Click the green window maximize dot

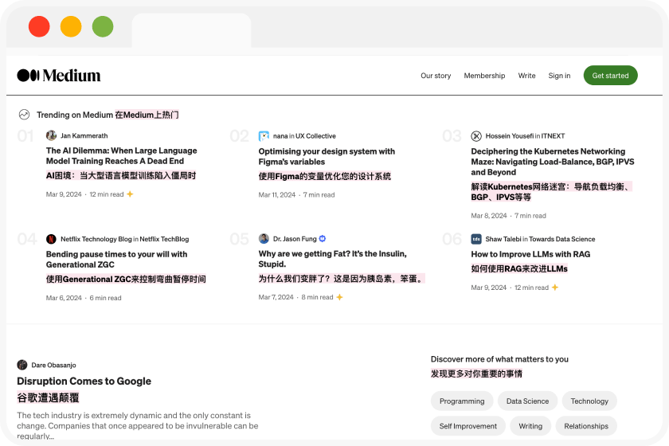click(x=103, y=26)
